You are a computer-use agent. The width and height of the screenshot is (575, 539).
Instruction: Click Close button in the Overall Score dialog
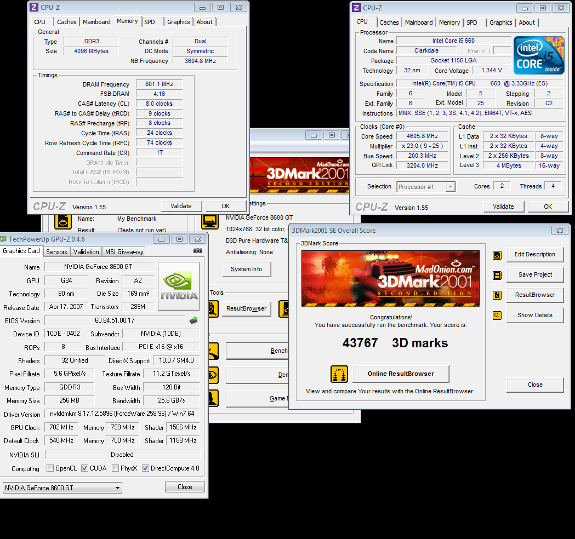coord(535,385)
